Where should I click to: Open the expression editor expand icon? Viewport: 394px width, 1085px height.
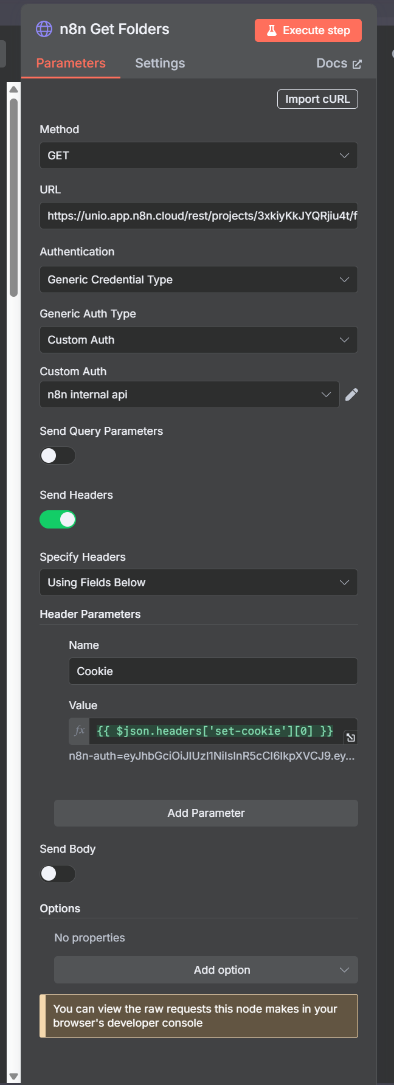point(351,738)
